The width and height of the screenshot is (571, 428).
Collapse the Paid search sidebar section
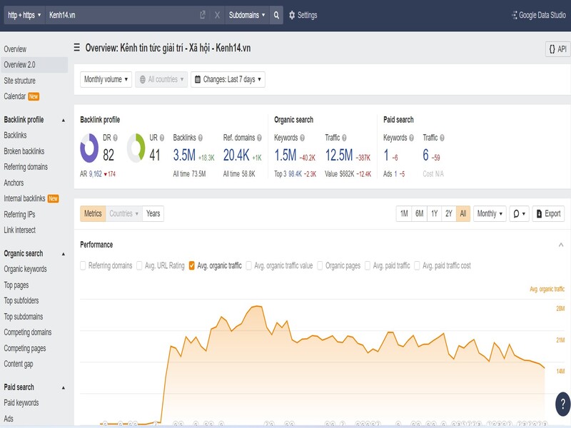coord(64,387)
